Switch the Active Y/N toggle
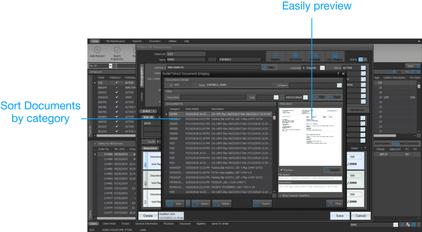The image size is (422, 232). 363,59
